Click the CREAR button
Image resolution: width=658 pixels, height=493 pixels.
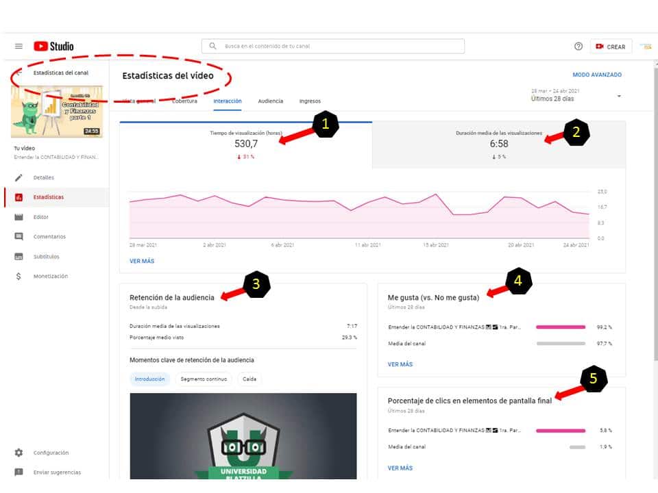click(610, 47)
